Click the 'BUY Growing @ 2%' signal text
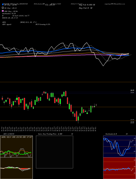Image resolution: width=136 pixels, height=179 pixels. click(x=43, y=24)
